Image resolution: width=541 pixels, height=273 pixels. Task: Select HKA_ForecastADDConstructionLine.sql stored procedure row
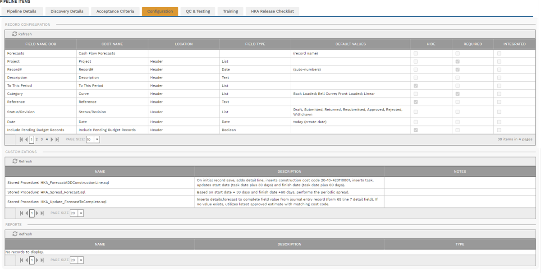tap(270, 183)
